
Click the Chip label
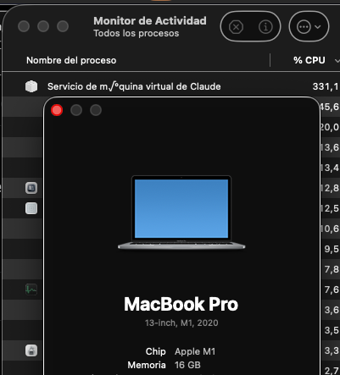(x=155, y=351)
